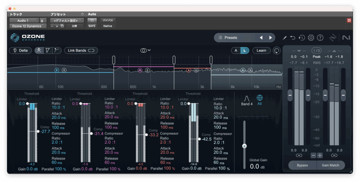Click the reset circular arrow beside Learn
Image resolution: width=360 pixels, height=182 pixels.
(x=277, y=51)
